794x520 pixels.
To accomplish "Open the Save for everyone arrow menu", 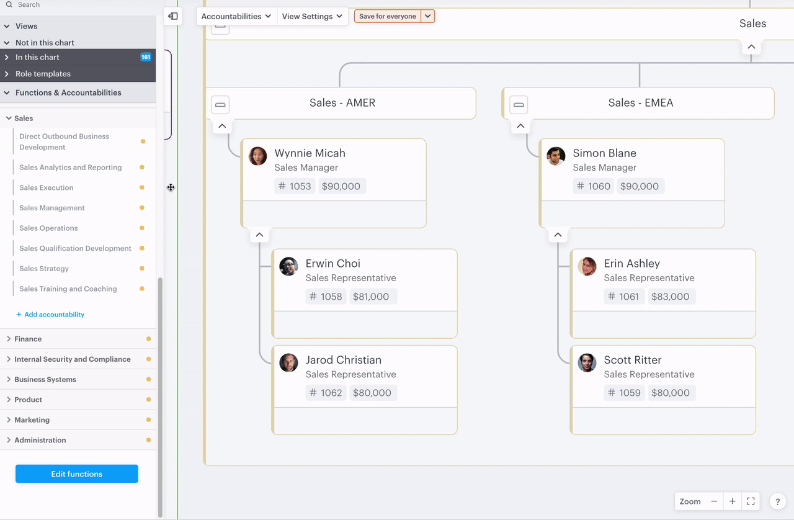I will click(427, 16).
